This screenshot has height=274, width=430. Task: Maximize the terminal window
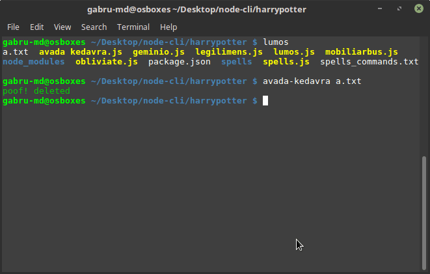[399, 8]
